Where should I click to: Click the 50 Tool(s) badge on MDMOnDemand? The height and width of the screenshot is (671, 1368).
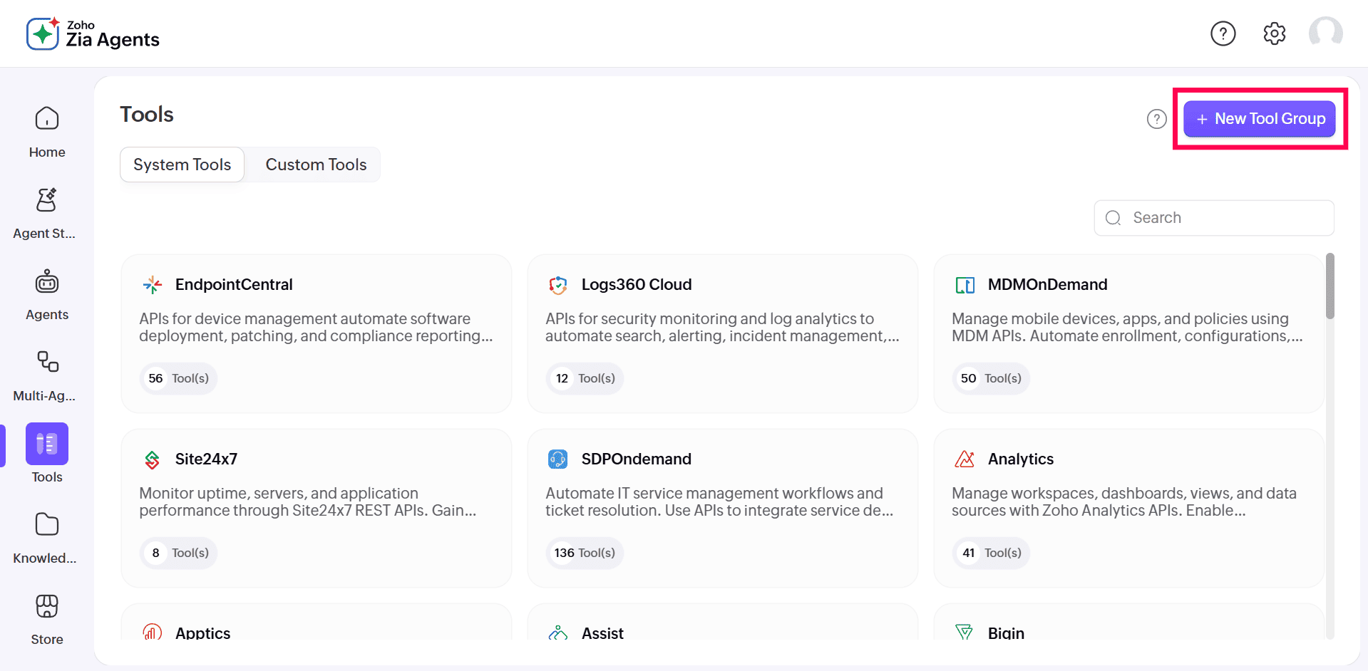pos(991,378)
